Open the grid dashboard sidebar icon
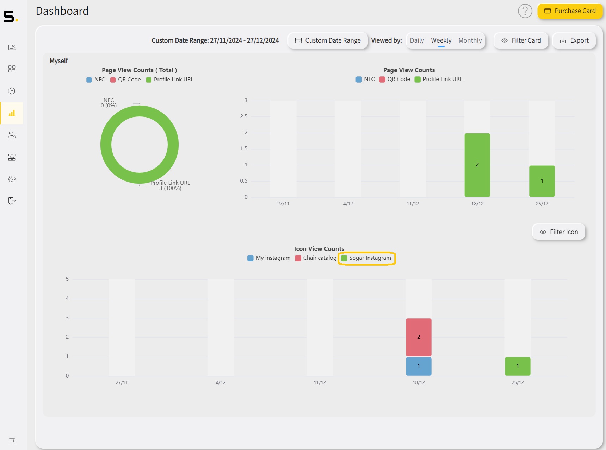606x450 pixels. click(12, 69)
